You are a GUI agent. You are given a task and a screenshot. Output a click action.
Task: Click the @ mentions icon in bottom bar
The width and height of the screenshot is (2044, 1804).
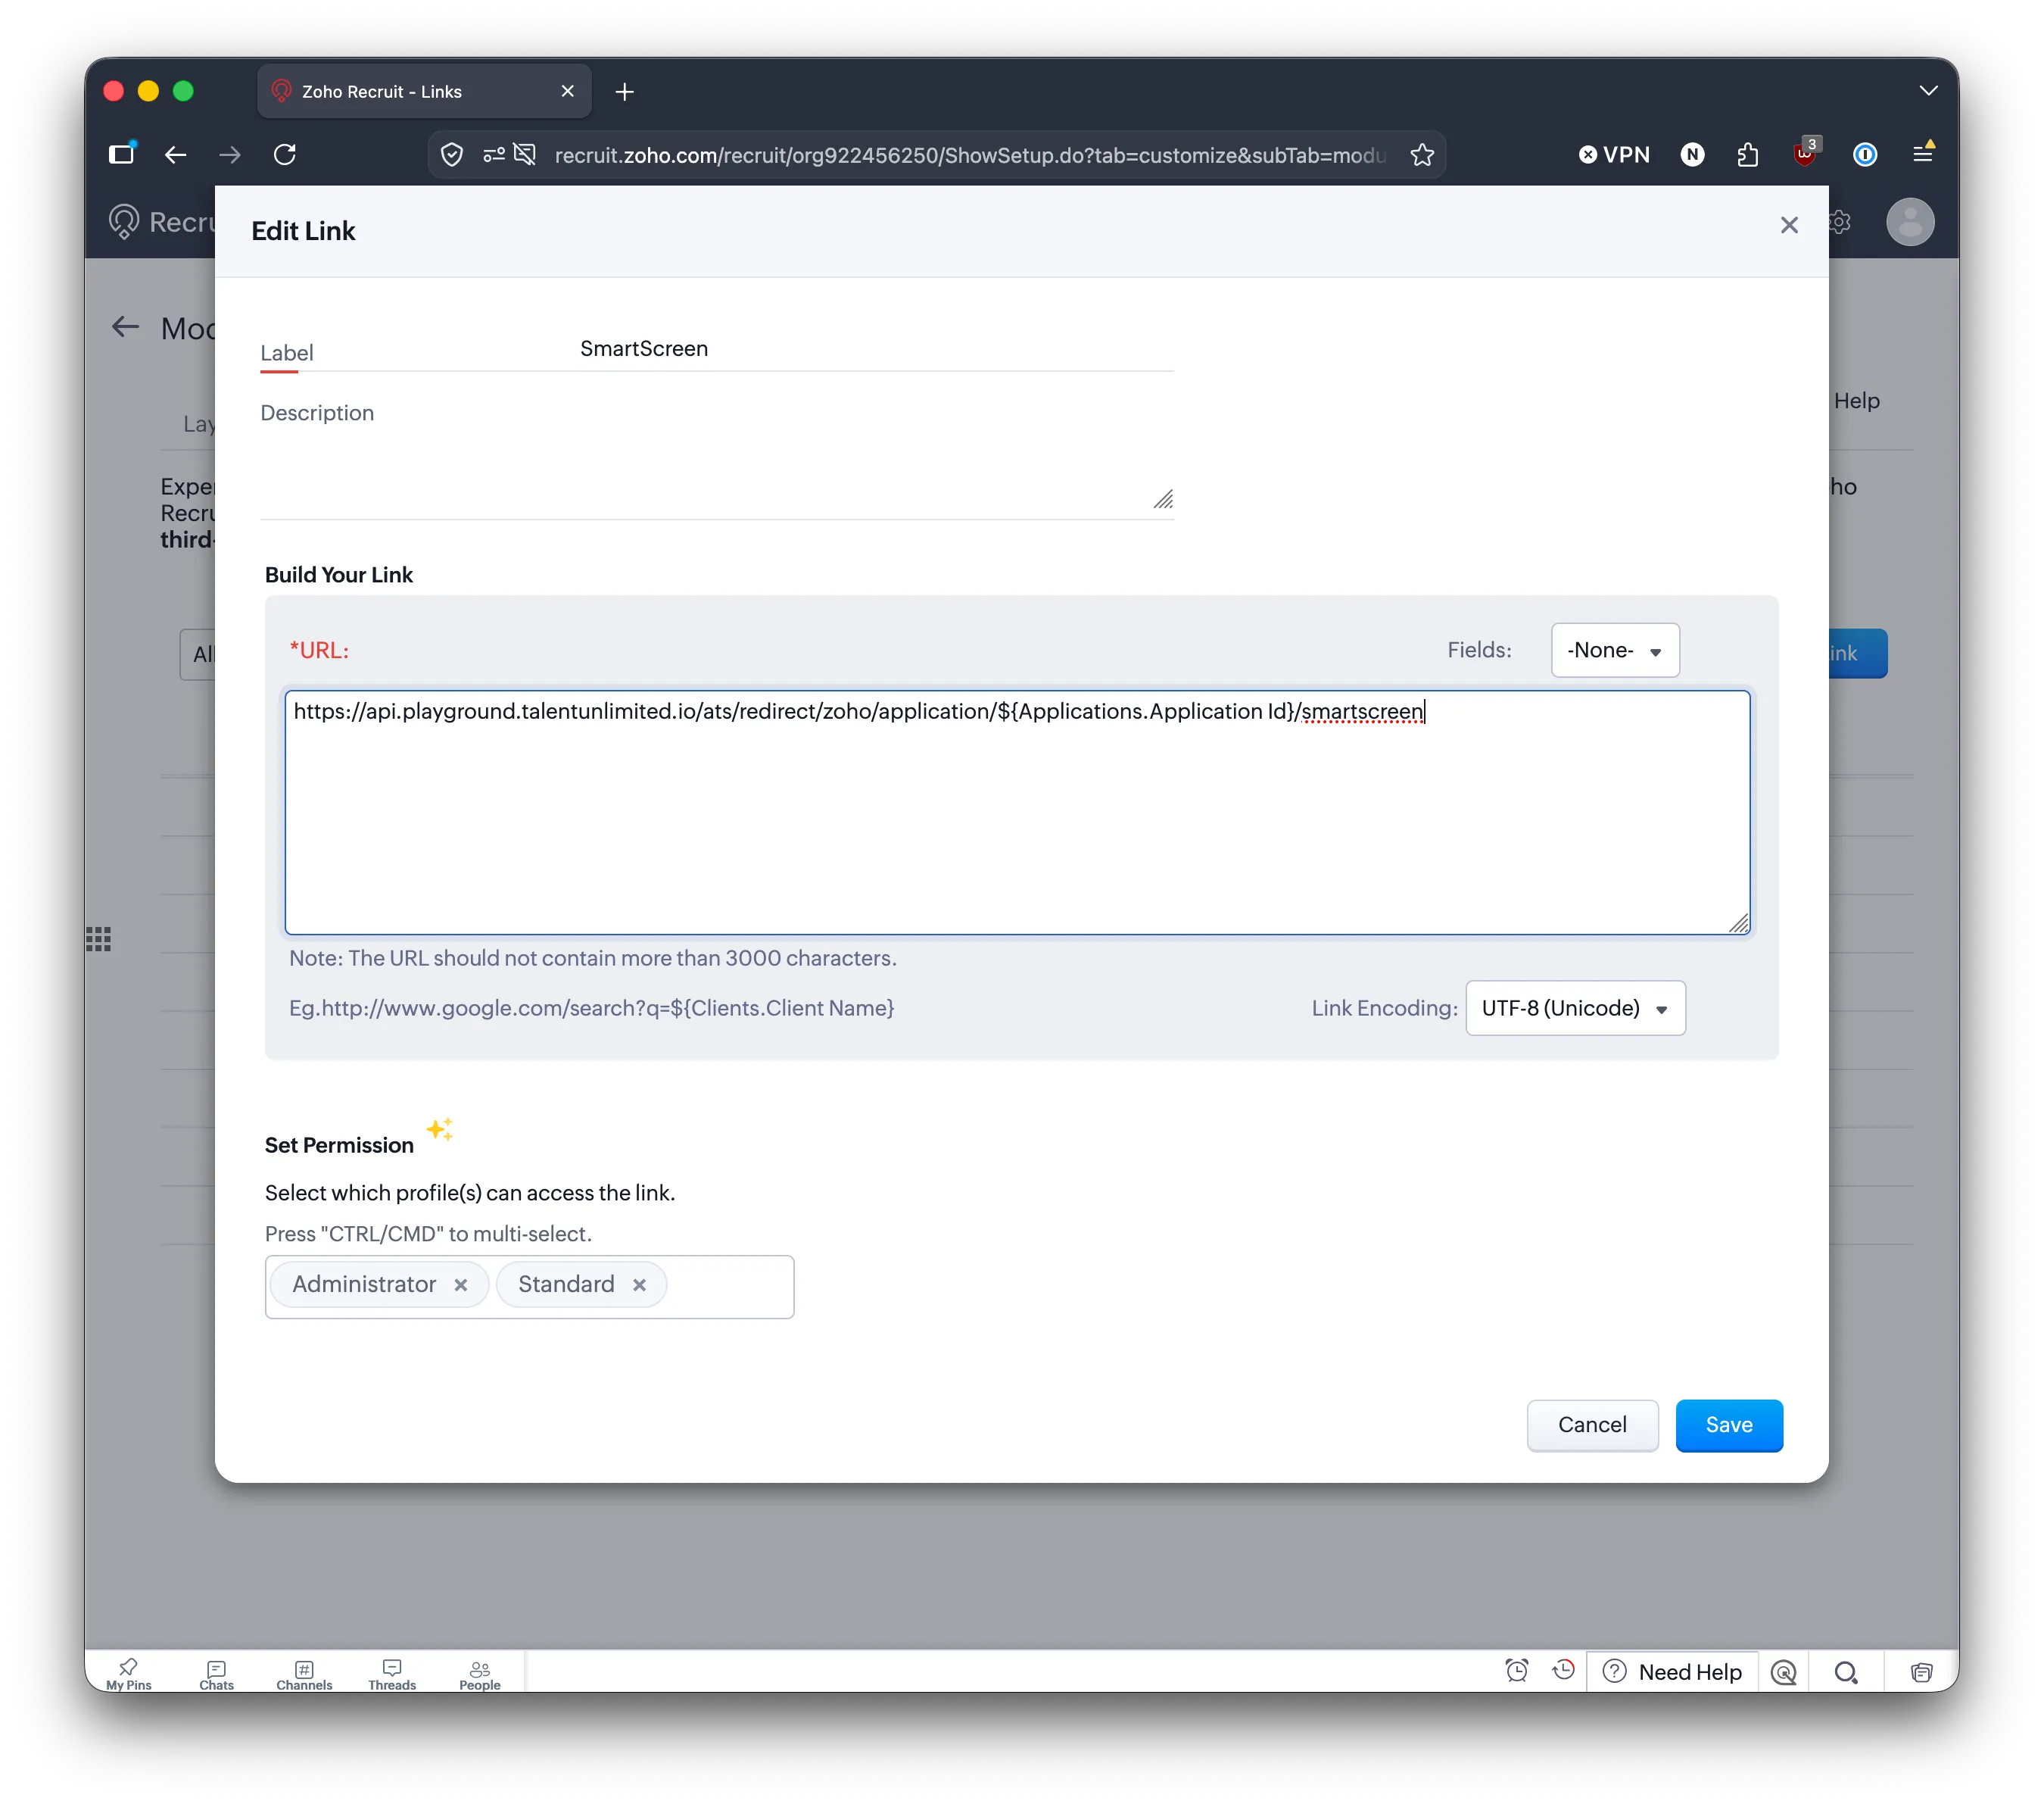click(x=1783, y=1672)
